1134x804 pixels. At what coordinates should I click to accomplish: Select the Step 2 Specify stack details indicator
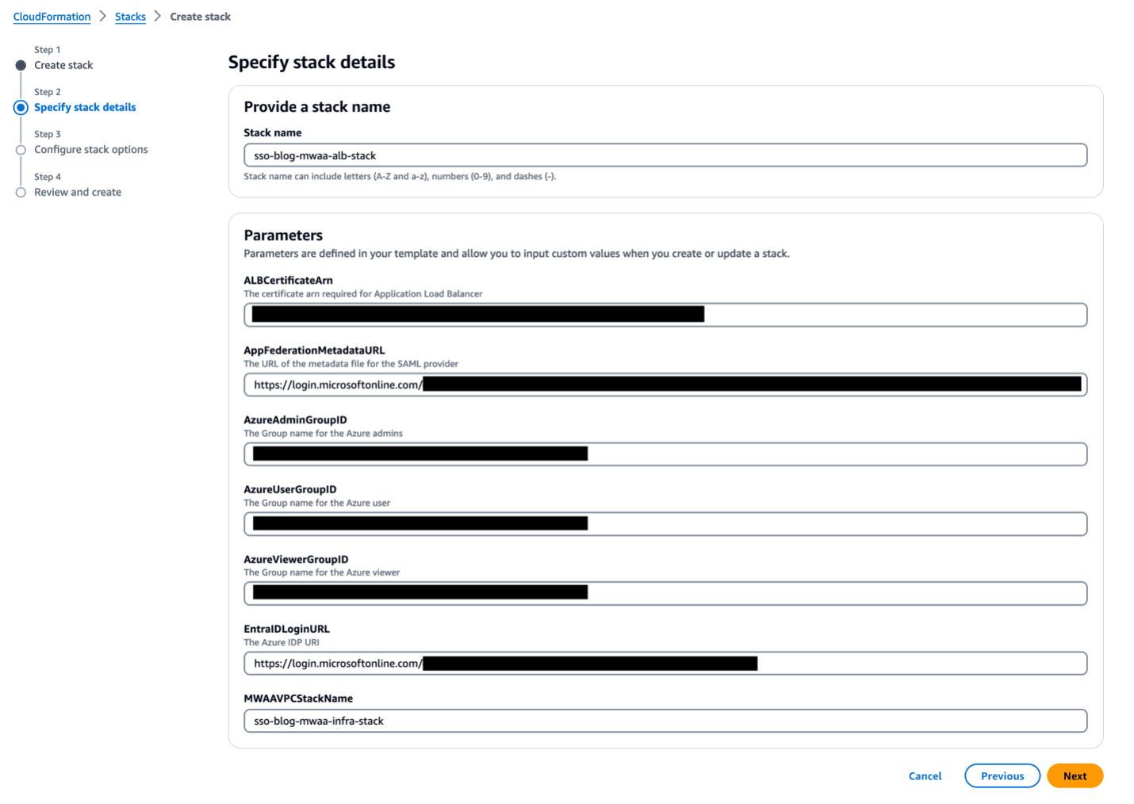coord(21,107)
